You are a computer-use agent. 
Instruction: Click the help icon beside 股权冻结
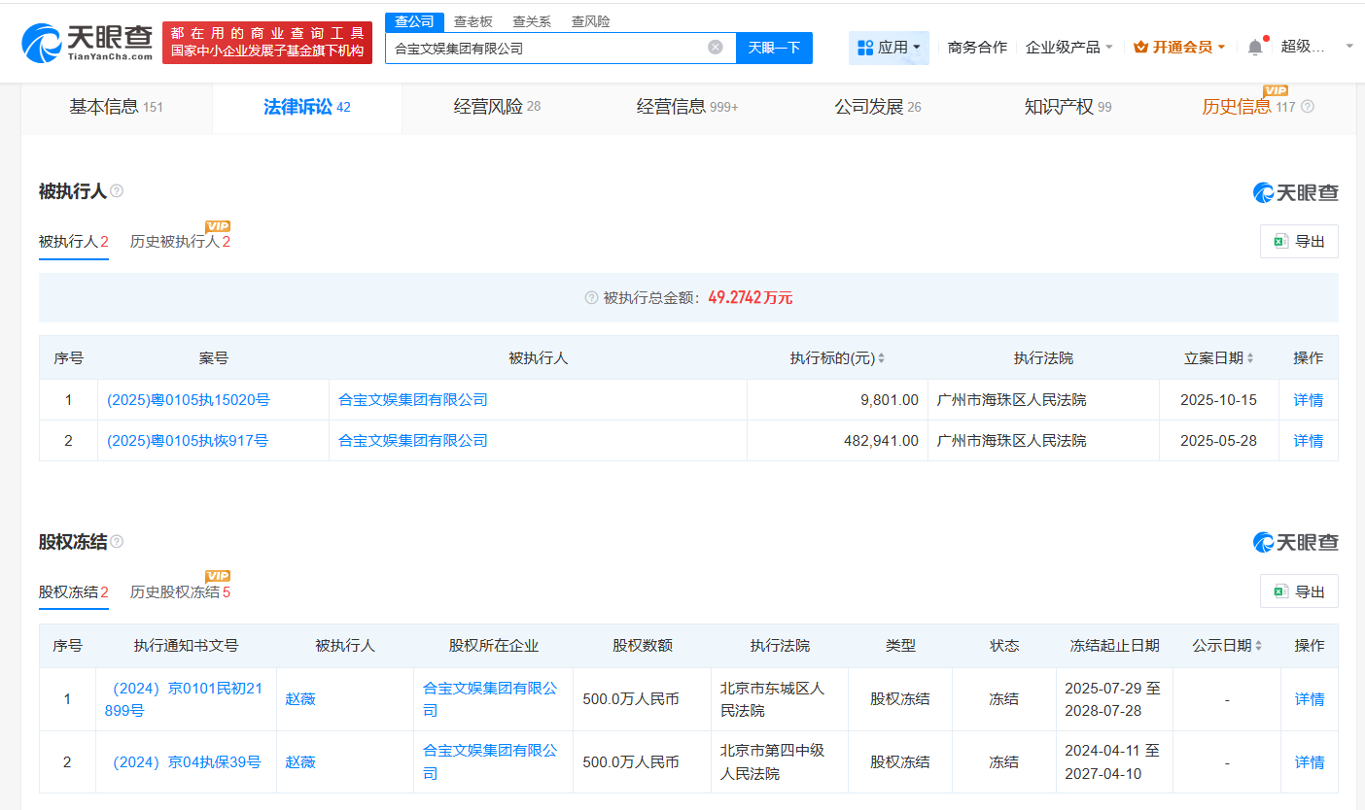pos(117,542)
